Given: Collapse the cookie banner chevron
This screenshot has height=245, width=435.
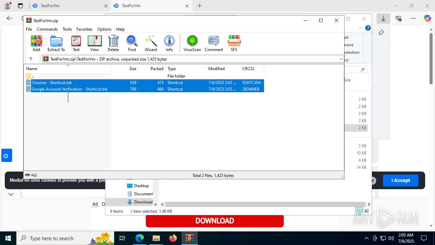Looking at the screenshot, I should point(11,194).
